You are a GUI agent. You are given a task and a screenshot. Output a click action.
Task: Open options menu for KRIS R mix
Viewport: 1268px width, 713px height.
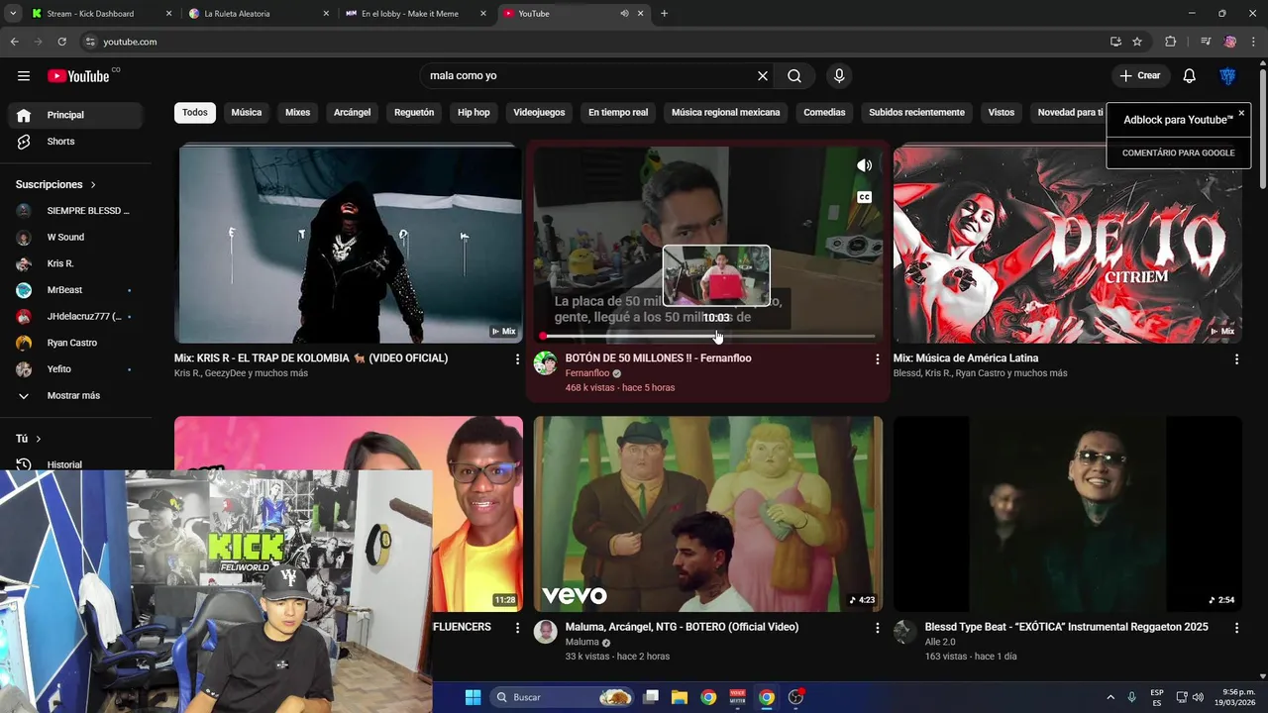click(517, 358)
